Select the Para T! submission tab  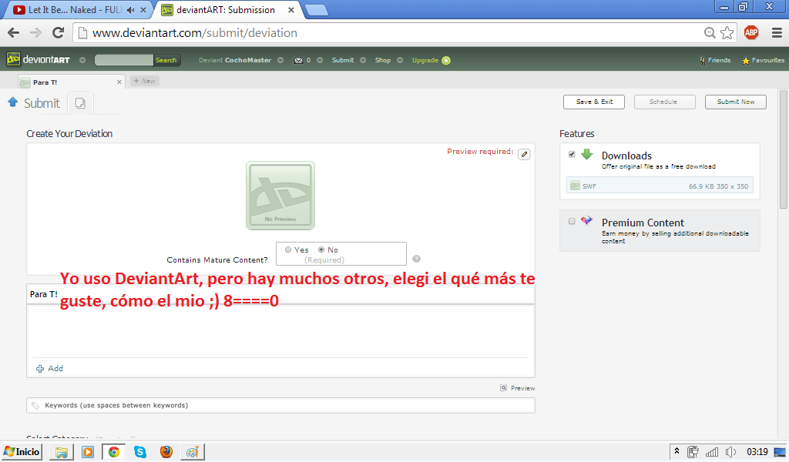point(71,82)
